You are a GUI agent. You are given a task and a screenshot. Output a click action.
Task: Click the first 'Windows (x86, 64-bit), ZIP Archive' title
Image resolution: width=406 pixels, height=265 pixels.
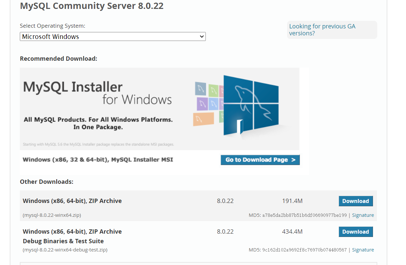point(72,201)
